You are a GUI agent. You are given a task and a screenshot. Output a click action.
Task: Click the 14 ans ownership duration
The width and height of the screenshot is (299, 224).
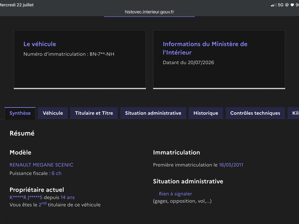(68, 197)
